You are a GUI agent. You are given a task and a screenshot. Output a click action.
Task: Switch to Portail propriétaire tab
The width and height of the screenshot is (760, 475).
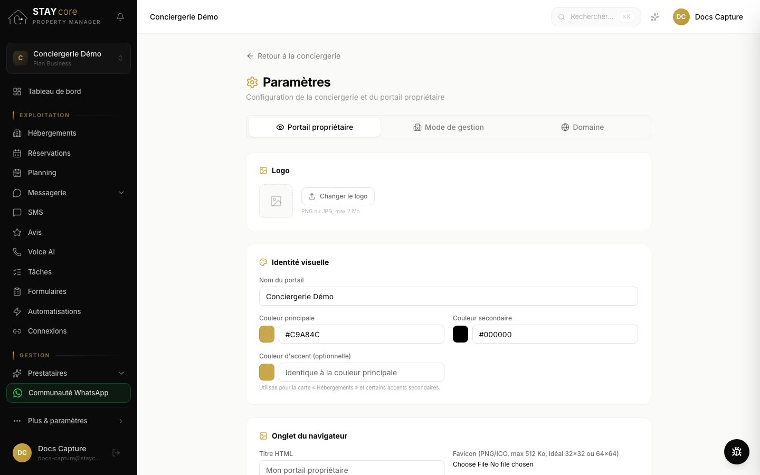coord(315,127)
